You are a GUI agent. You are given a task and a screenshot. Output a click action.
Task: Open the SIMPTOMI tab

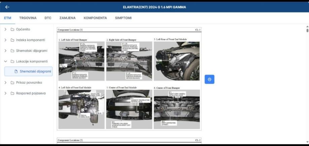[123, 18]
